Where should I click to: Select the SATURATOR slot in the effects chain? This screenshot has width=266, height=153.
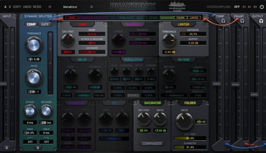[167, 18]
